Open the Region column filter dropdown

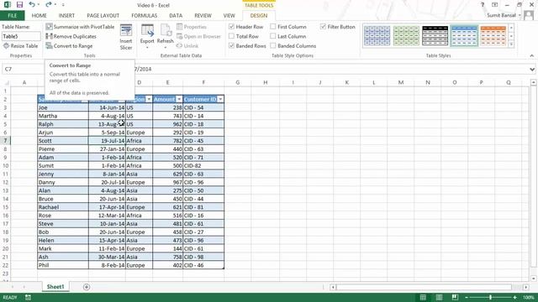click(x=149, y=99)
